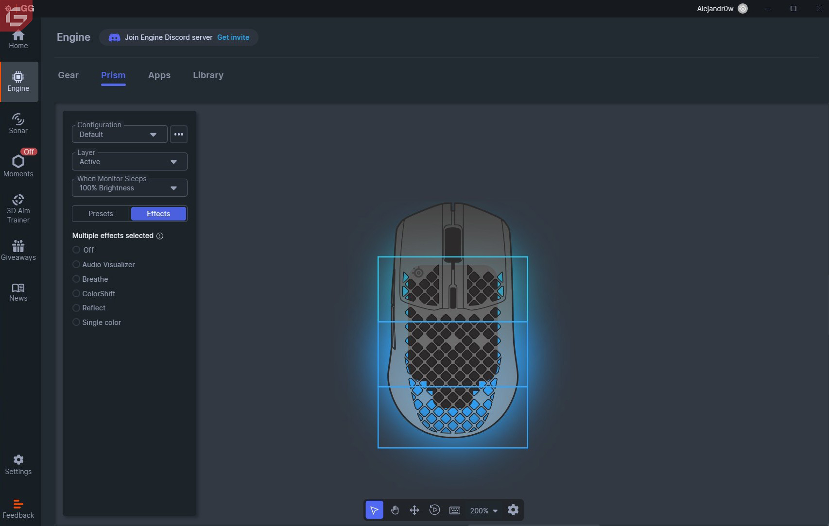Open the Layer Active dropdown
The width and height of the screenshot is (829, 526).
[129, 162]
